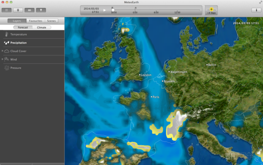Enable the Pressure layer
This screenshot has width=263, height=165.
pyautogui.click(x=16, y=68)
